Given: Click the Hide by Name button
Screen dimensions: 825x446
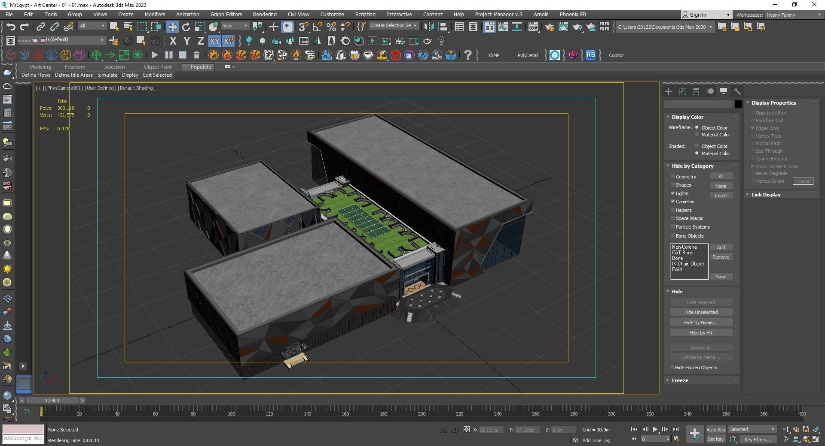Looking at the screenshot, I should coord(701,322).
